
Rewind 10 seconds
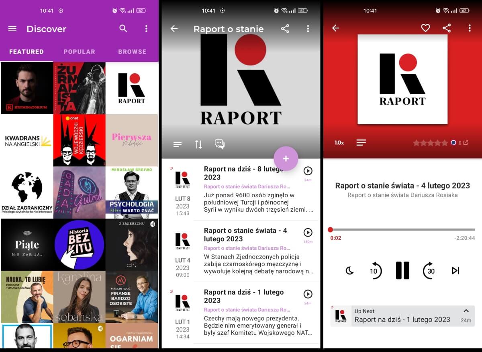pyautogui.click(x=375, y=271)
